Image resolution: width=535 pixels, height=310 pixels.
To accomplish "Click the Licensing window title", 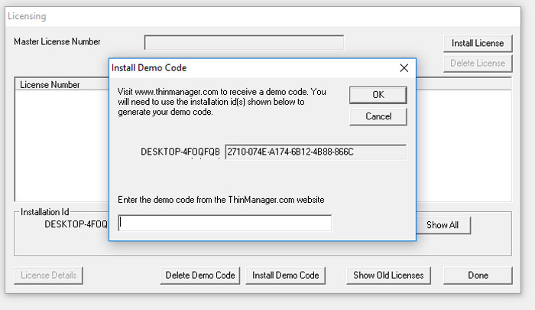I will [x=27, y=16].
